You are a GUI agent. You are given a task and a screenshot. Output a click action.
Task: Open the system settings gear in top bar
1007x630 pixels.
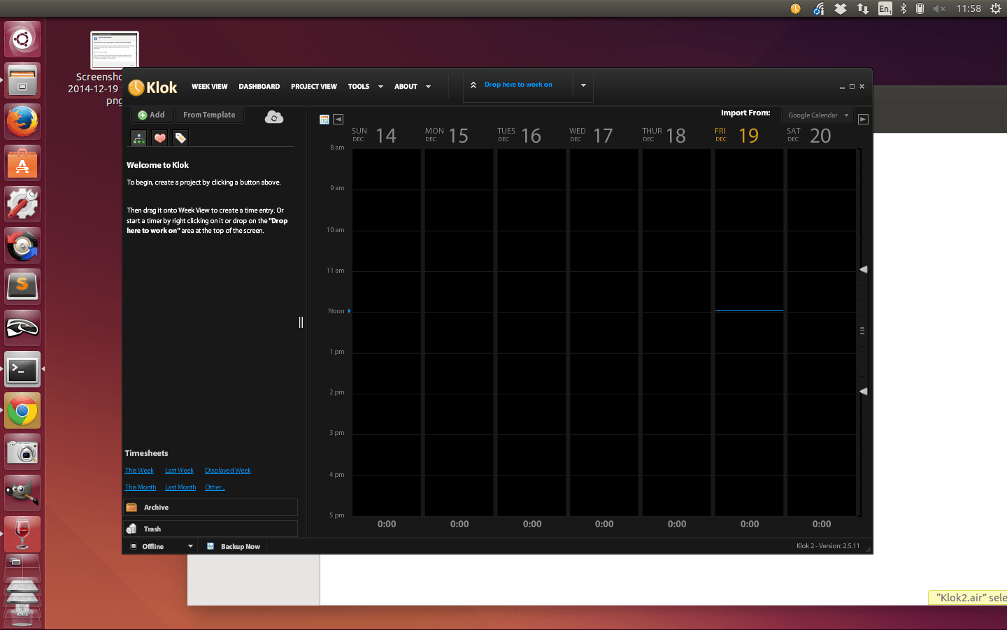pyautogui.click(x=996, y=8)
